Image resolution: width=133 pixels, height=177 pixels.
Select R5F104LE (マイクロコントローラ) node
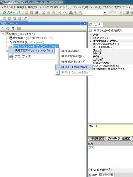point(33,38)
